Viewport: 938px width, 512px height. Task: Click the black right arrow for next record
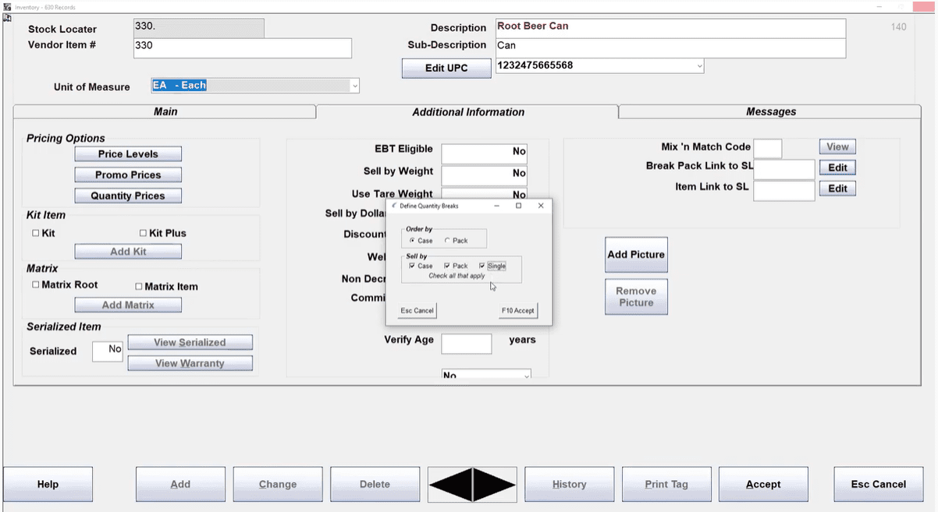click(x=493, y=484)
